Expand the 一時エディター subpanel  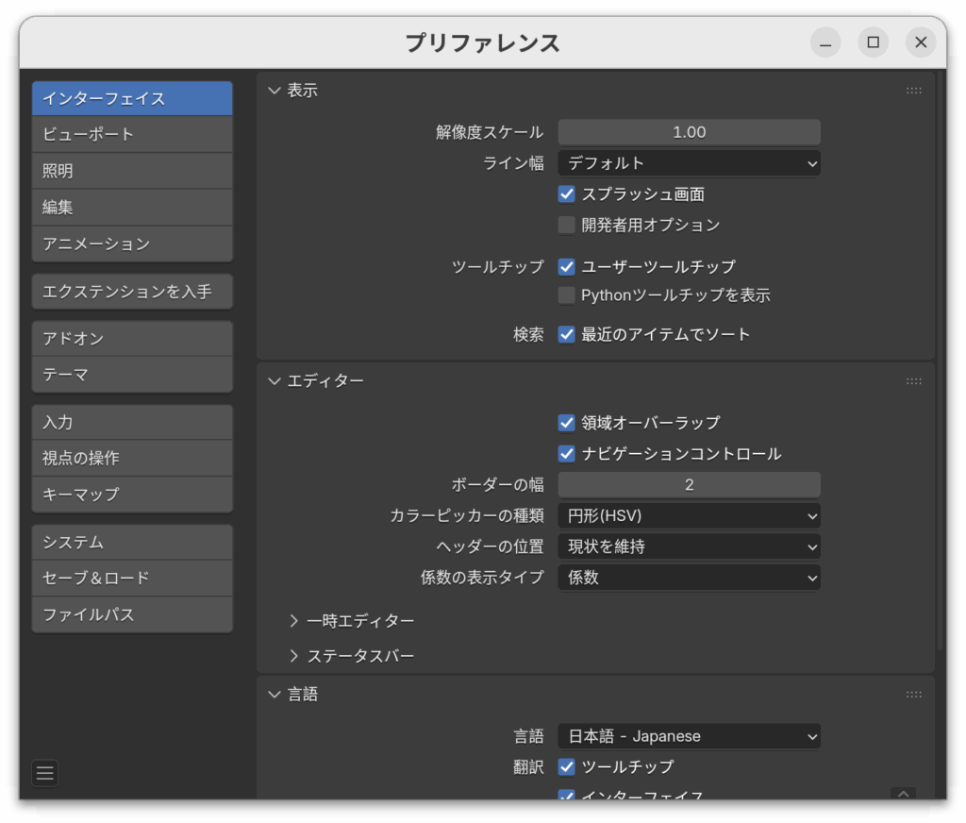294,621
